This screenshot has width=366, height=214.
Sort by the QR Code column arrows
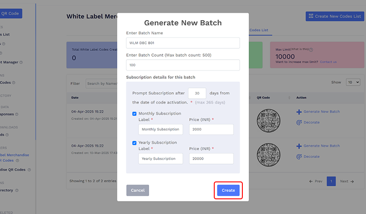pyautogui.click(x=290, y=98)
